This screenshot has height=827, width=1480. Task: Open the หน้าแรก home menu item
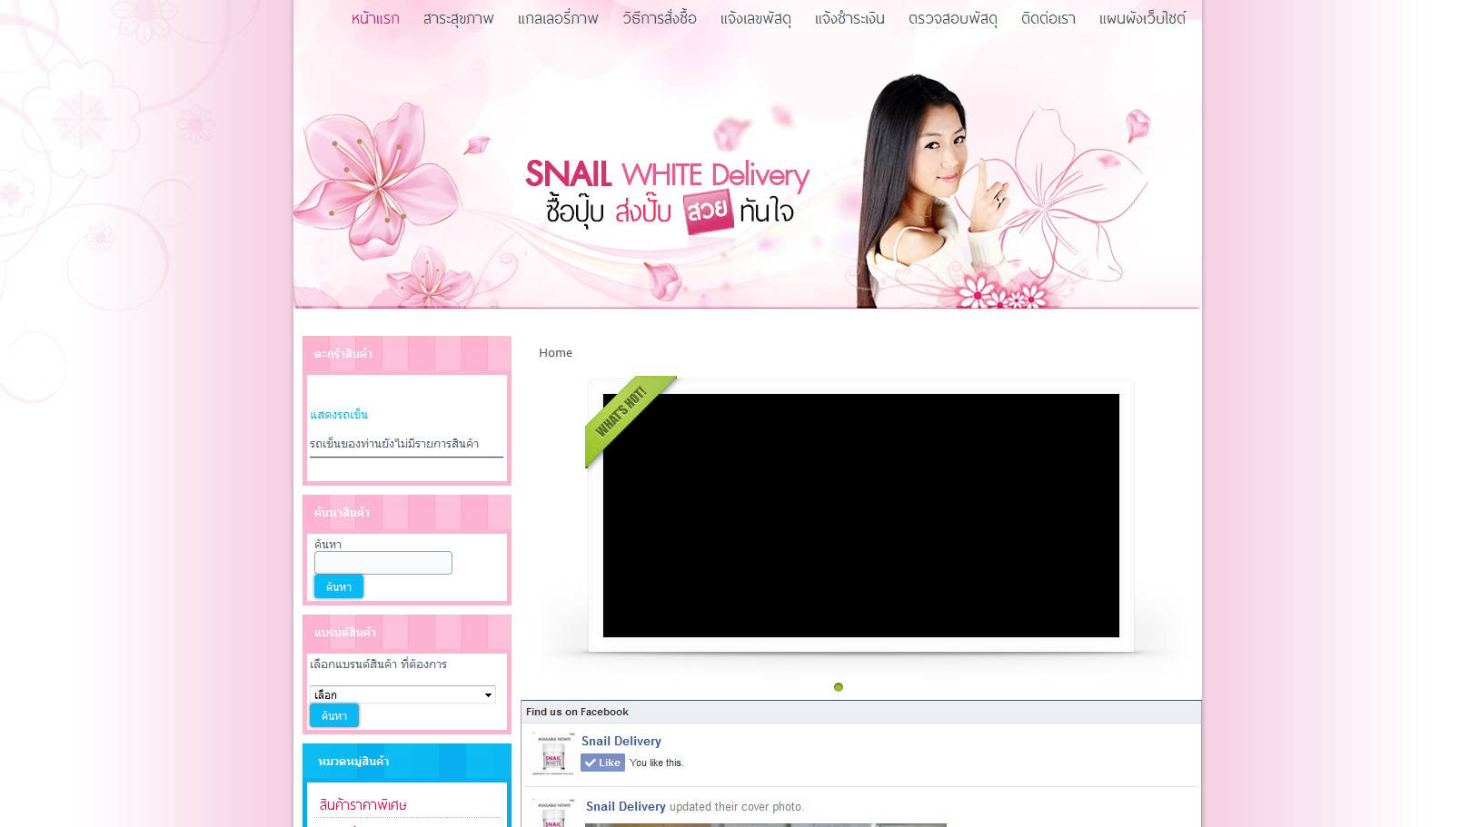(x=375, y=18)
